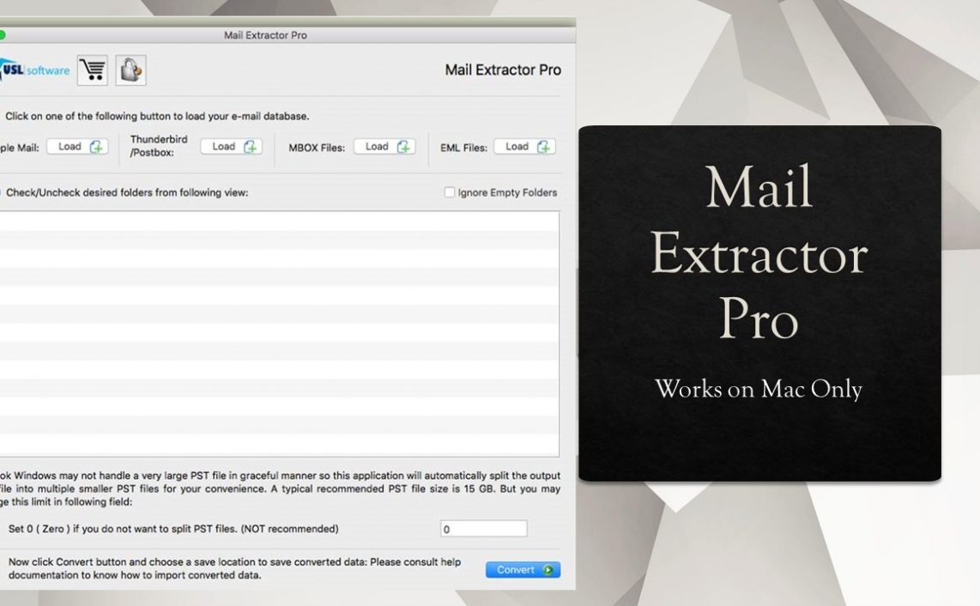Click the 'Check/Uncheck desired folders' label
Screen dimensions: 980x606
click(127, 193)
